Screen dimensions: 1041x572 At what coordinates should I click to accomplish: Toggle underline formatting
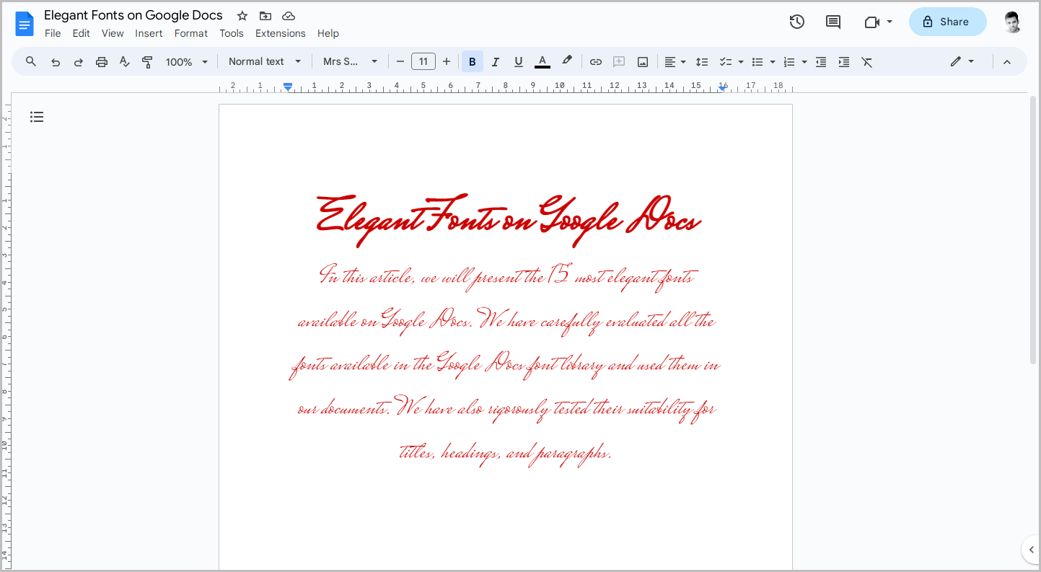(518, 61)
